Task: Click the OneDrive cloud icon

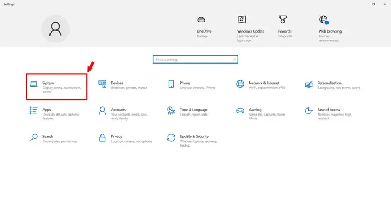Action: pyautogui.click(x=201, y=20)
